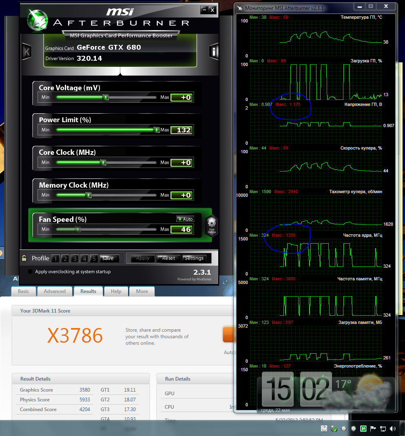This screenshot has width=405, height=436.
Task: Click the User Define fan gear icon
Action: 211,225
